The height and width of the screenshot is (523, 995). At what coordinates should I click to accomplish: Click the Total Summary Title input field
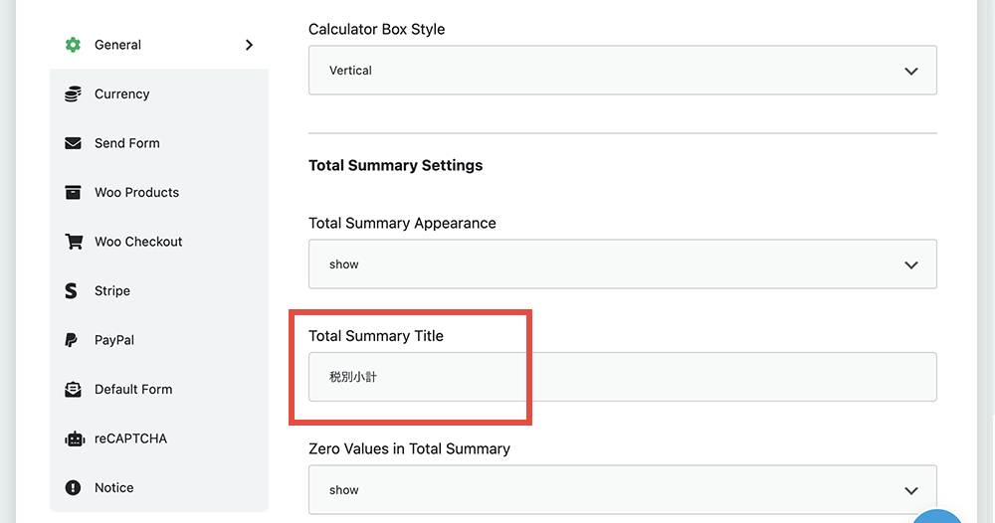623,377
